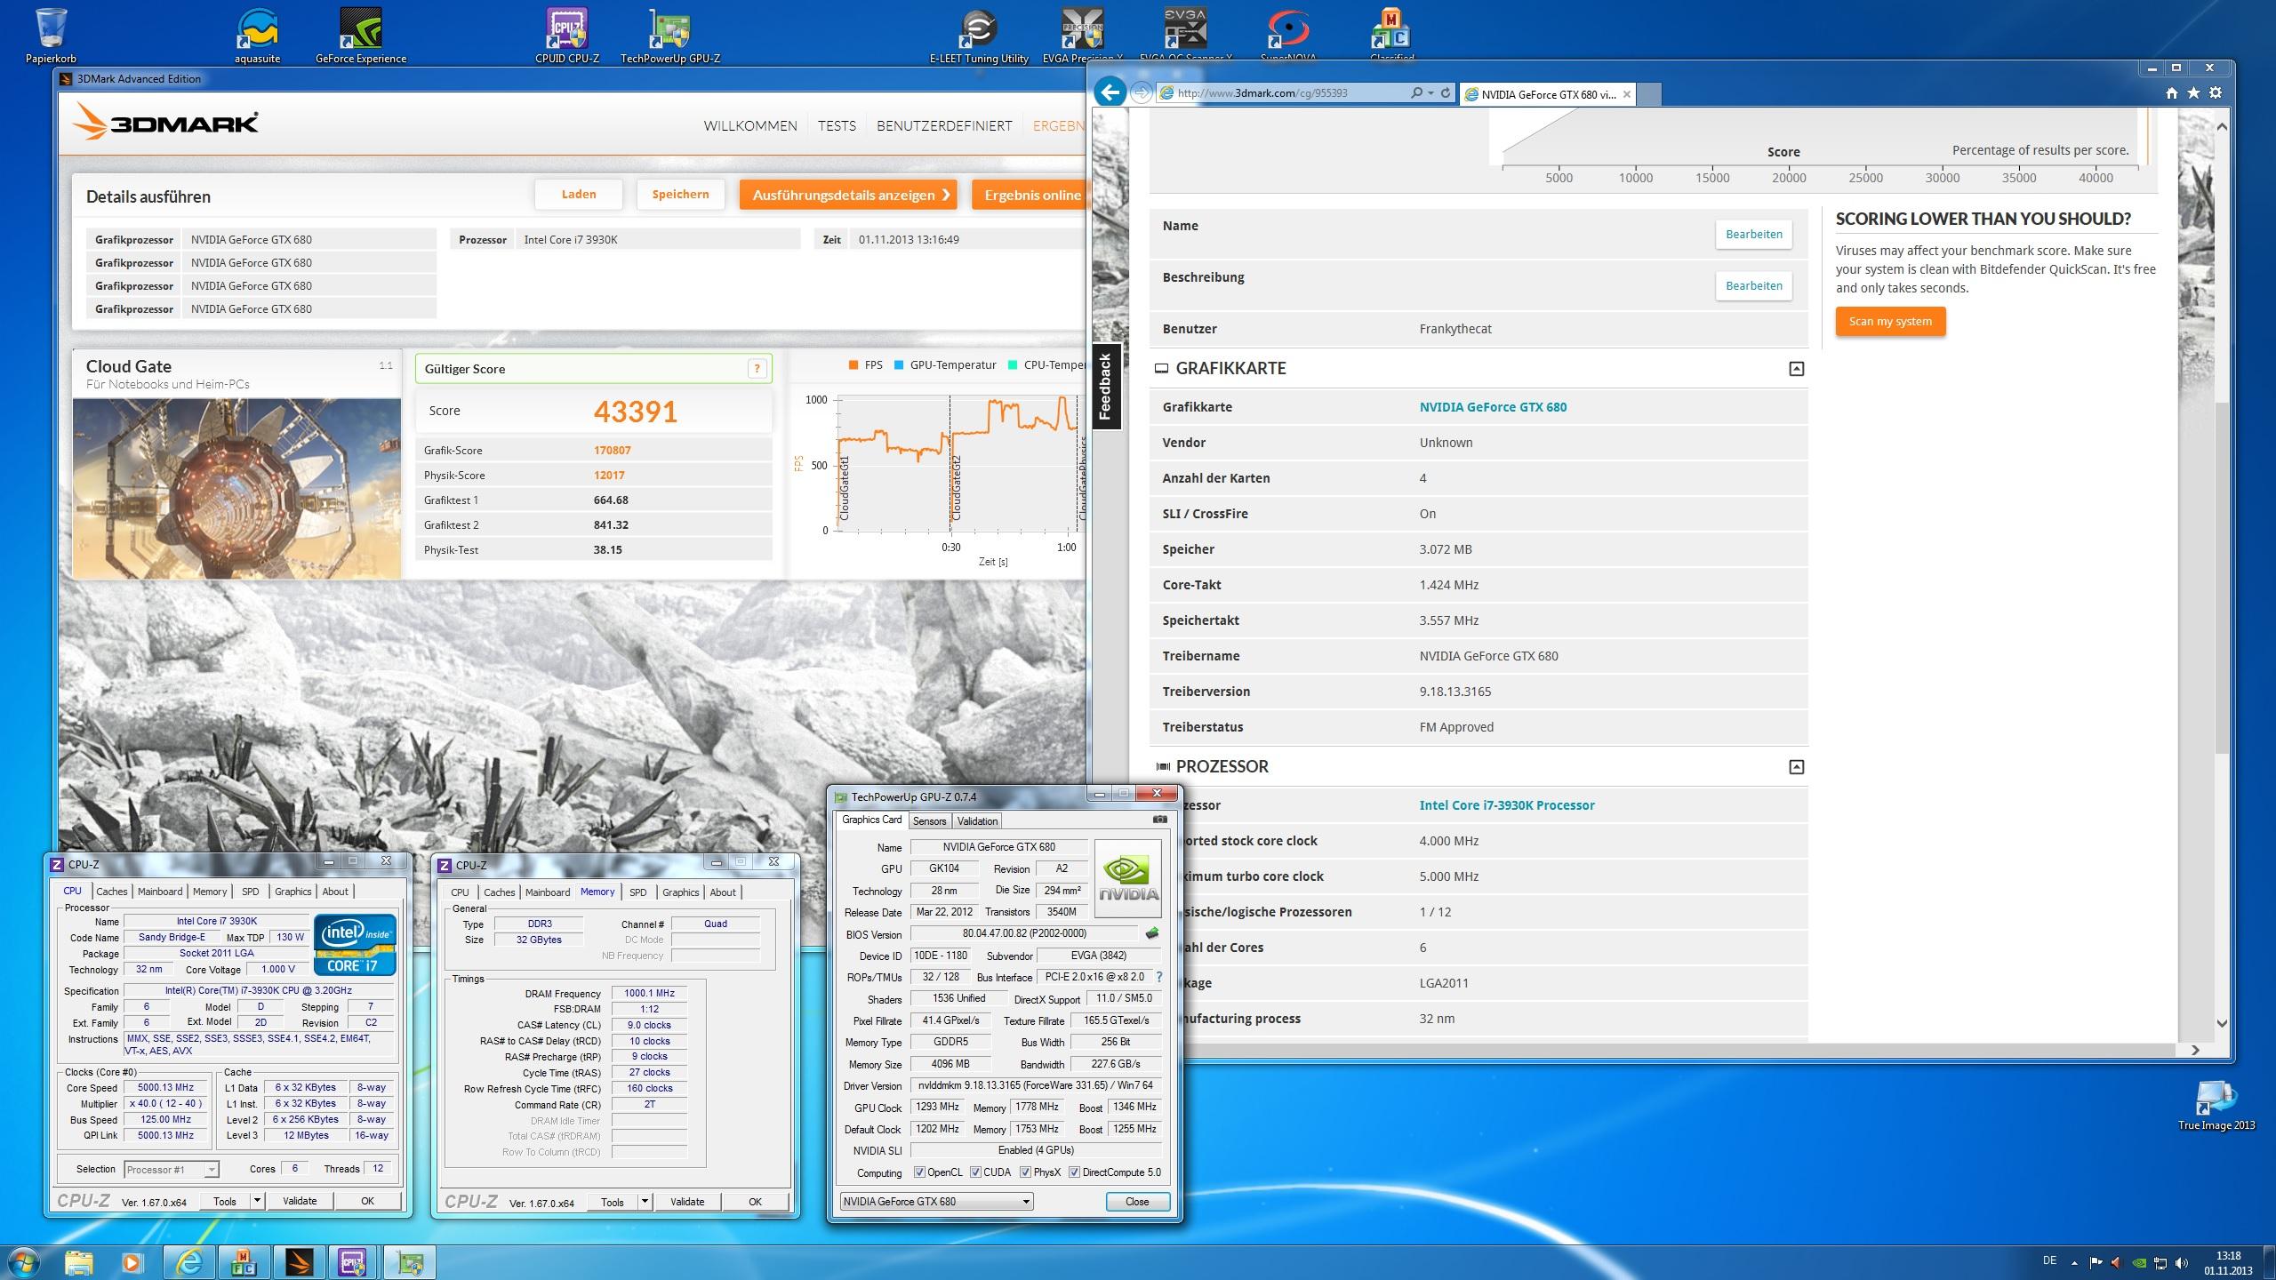
Task: Open the Feedback side tab on webpage
Action: coord(1105,386)
